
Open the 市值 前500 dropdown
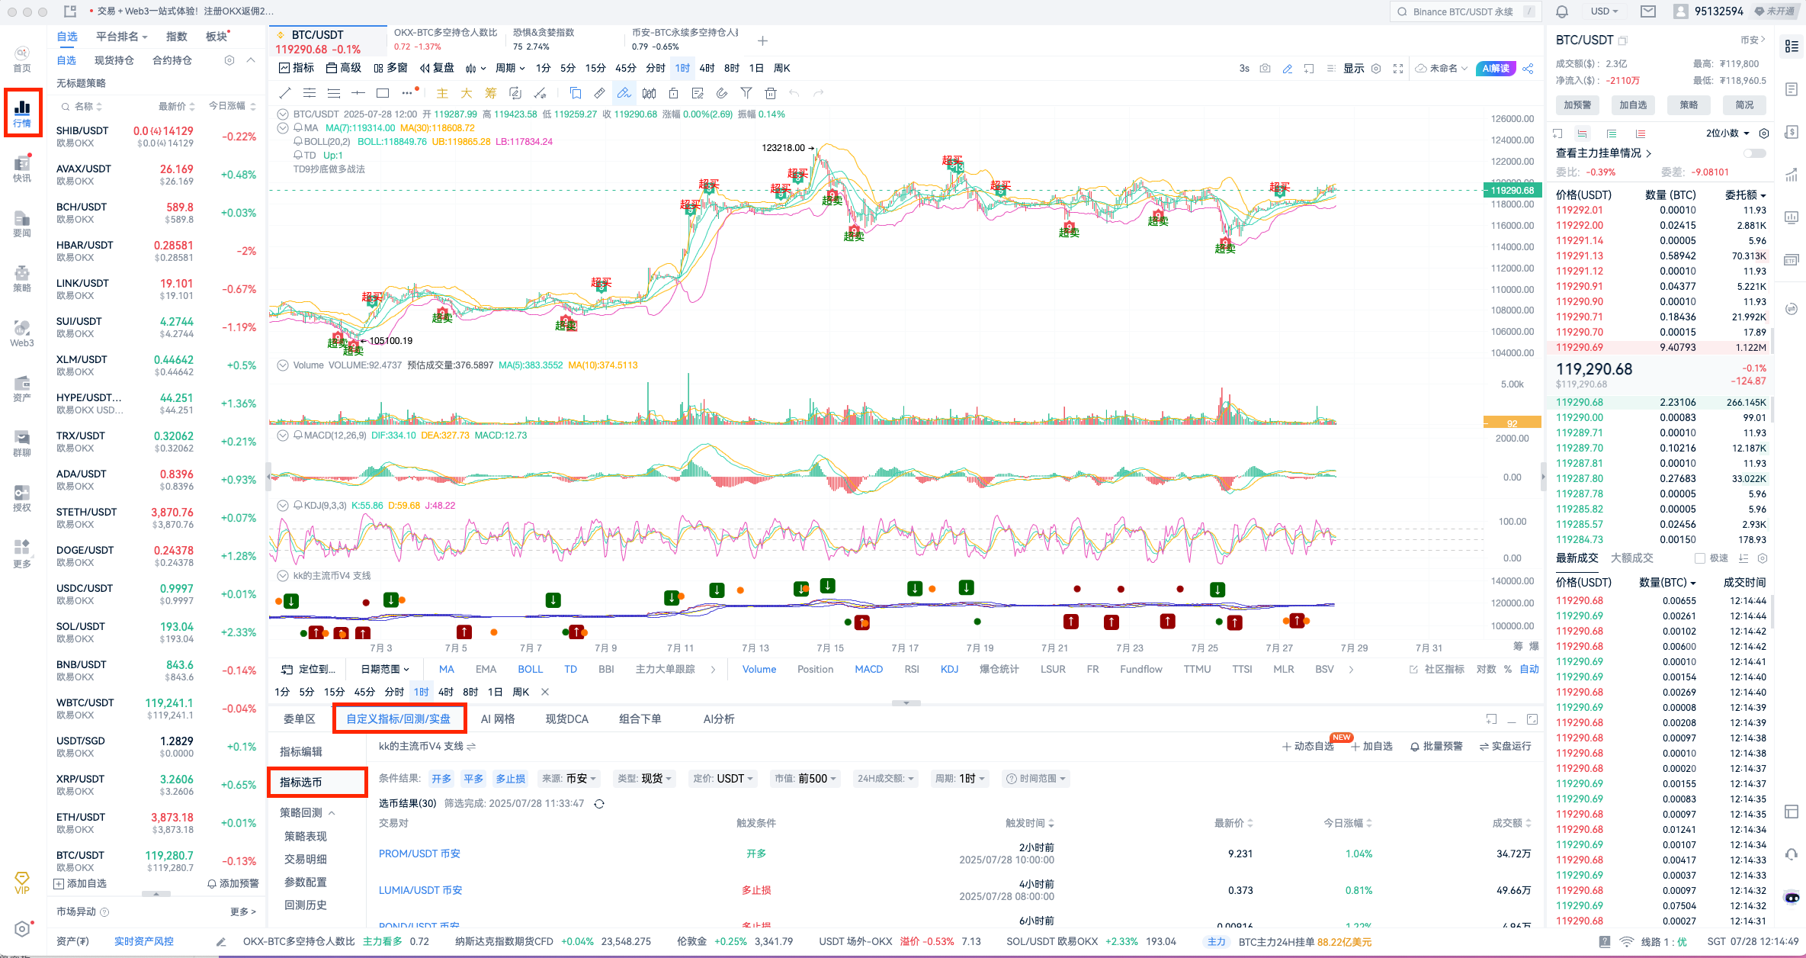click(805, 779)
